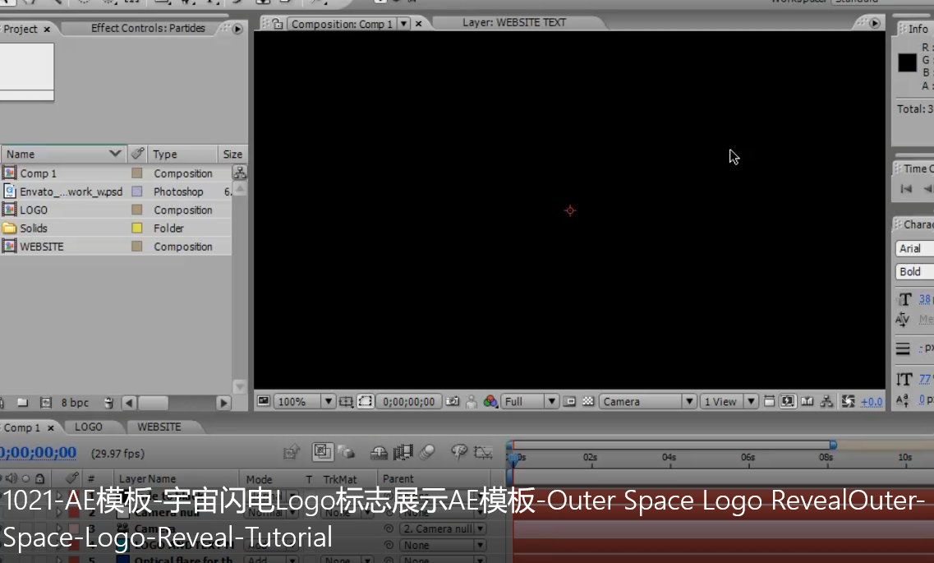Toggle Transparency Grid in the viewer
The height and width of the screenshot is (563, 934).
pyautogui.click(x=588, y=402)
